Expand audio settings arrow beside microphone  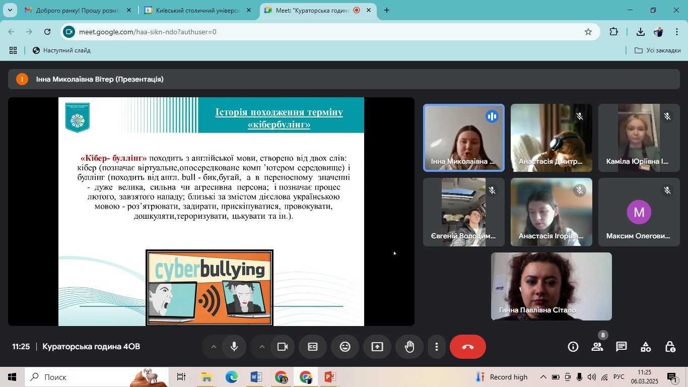(214, 347)
